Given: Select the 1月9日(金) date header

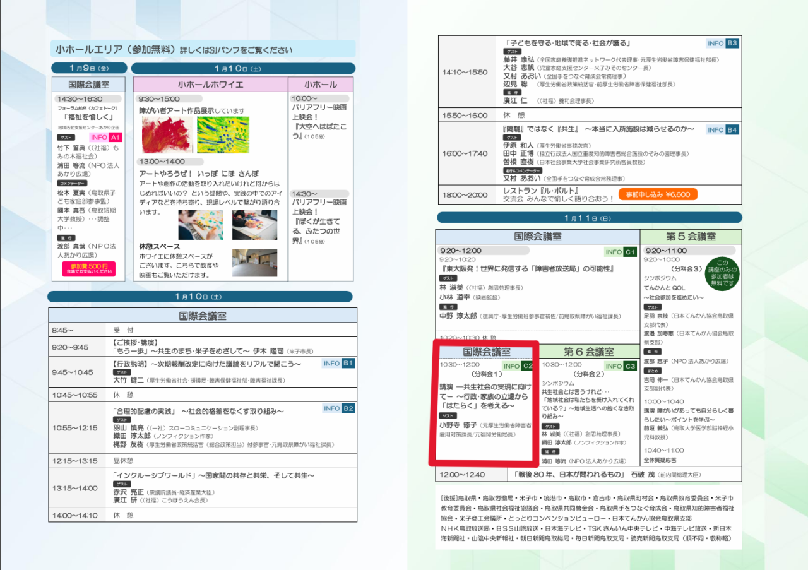Looking at the screenshot, I should [x=90, y=68].
